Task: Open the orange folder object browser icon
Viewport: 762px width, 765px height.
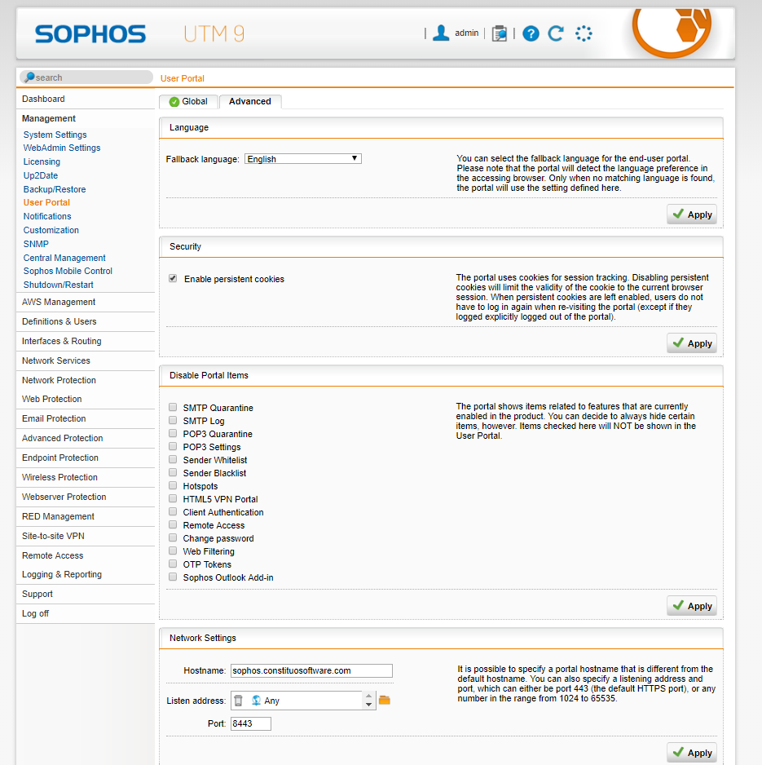Action: coord(385,700)
